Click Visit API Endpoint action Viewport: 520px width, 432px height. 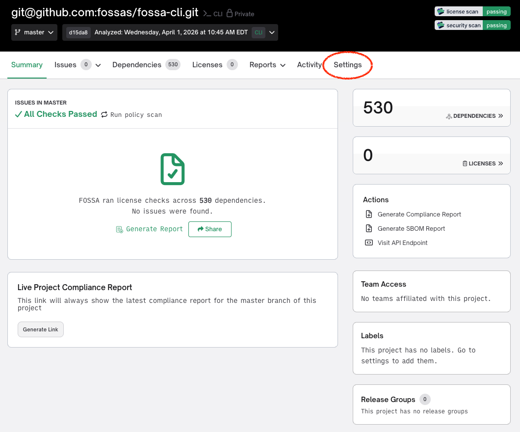tap(403, 243)
